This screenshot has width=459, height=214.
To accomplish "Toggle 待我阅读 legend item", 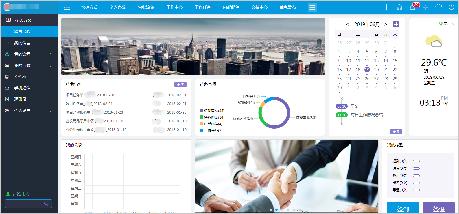I will (x=212, y=117).
